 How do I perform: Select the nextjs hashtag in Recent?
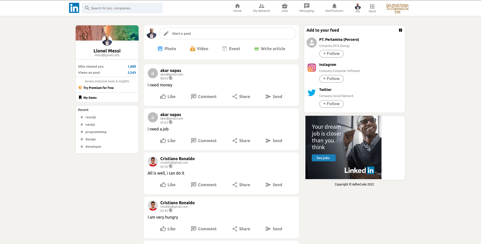click(90, 124)
